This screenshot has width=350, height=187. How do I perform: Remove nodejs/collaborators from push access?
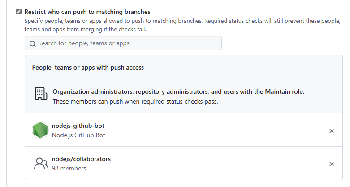(332, 164)
